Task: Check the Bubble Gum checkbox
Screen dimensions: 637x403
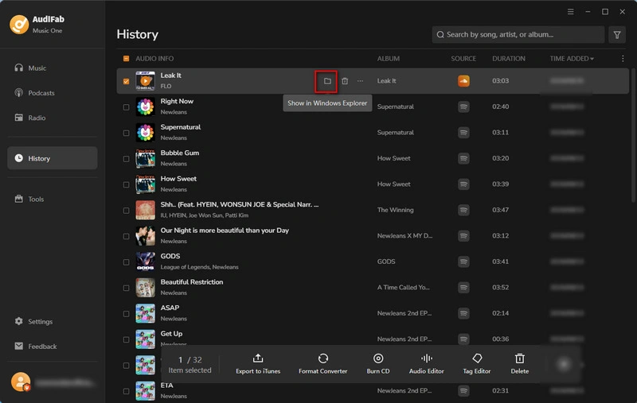Action: (126, 159)
